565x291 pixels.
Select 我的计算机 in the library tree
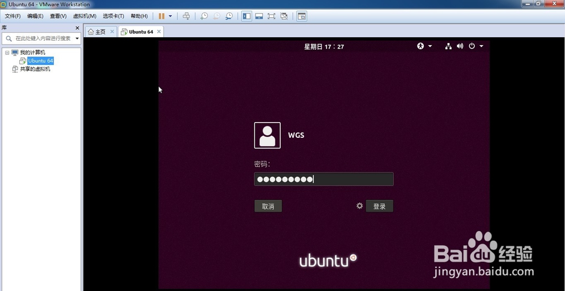(x=32, y=53)
